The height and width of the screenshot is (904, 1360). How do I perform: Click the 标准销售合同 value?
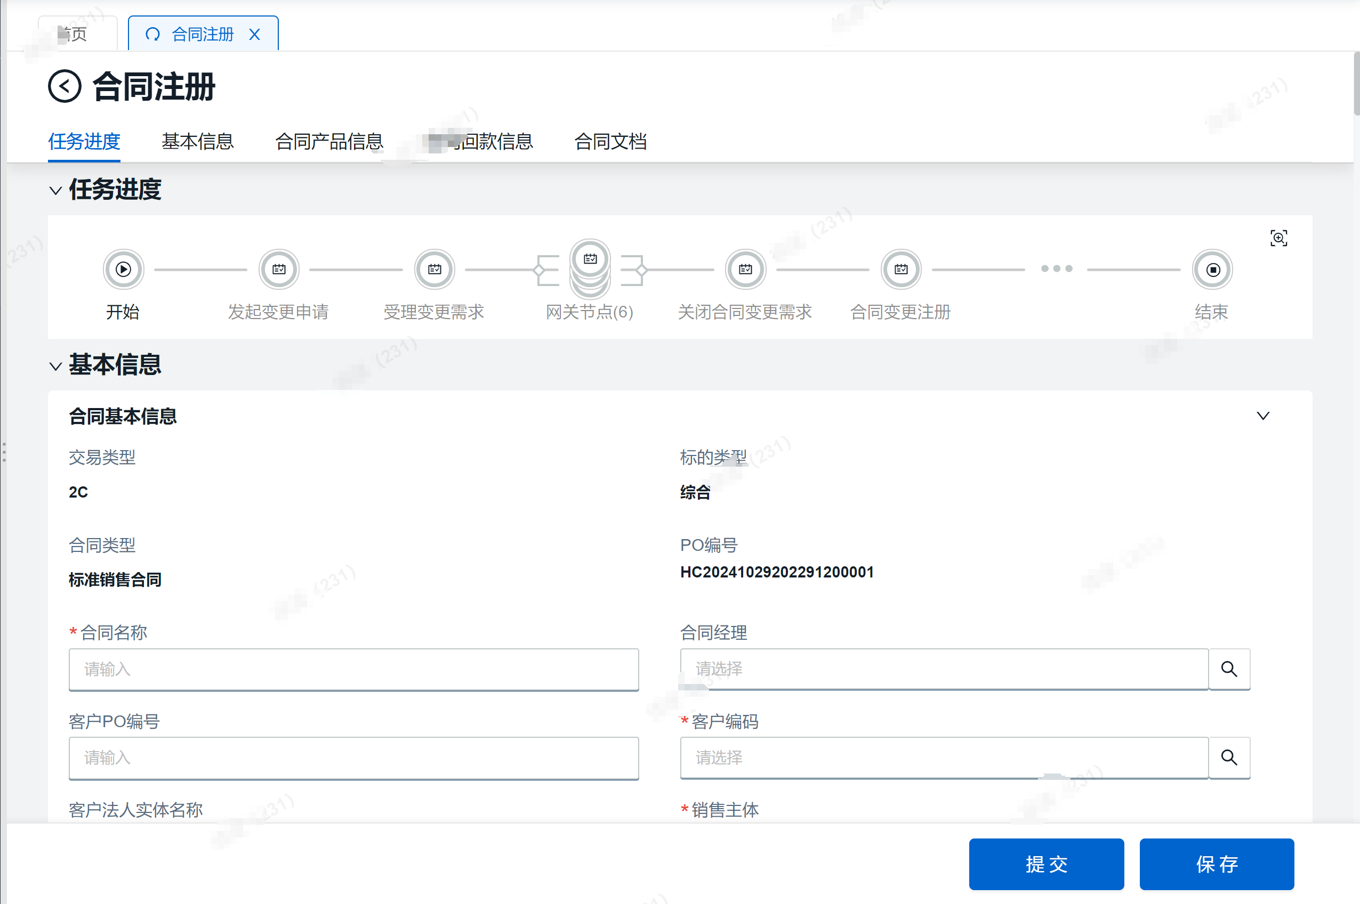[115, 580]
